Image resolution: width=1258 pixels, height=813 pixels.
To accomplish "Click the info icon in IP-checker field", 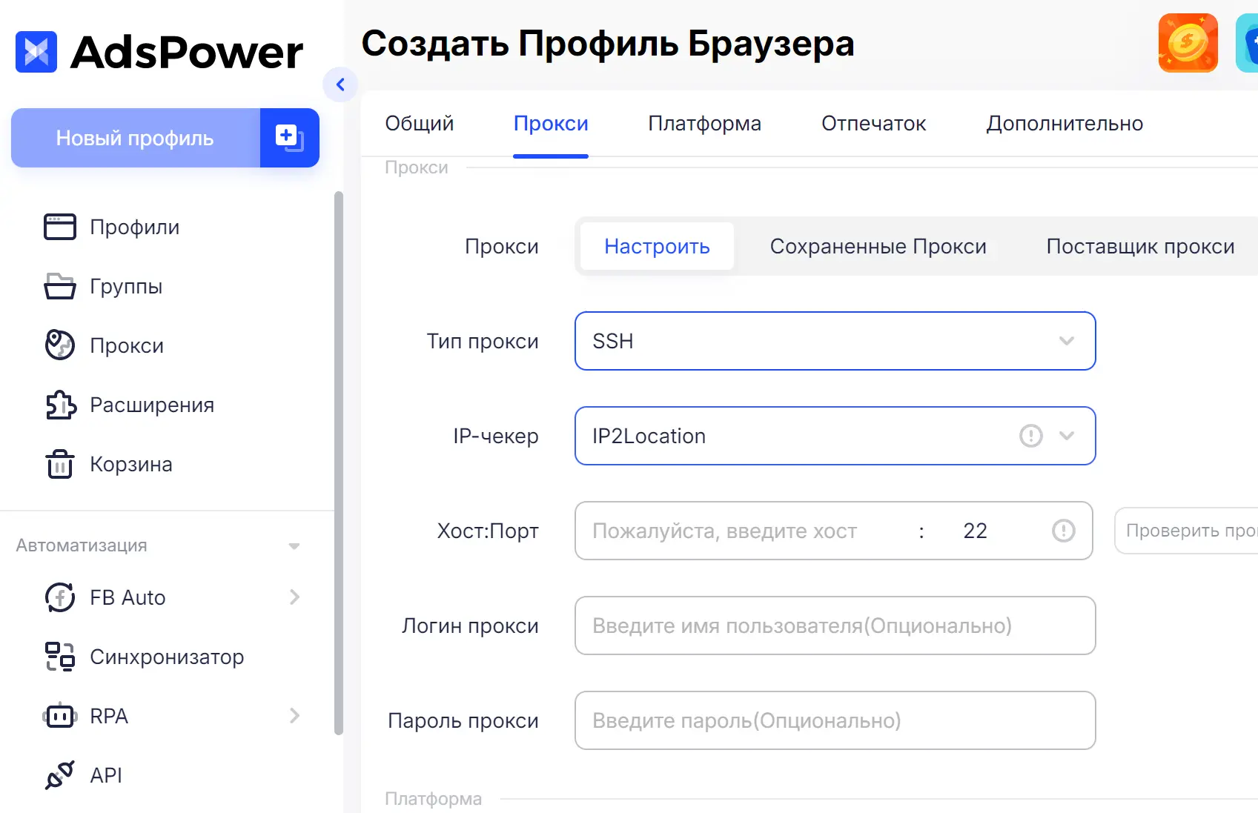I will 1030,436.
